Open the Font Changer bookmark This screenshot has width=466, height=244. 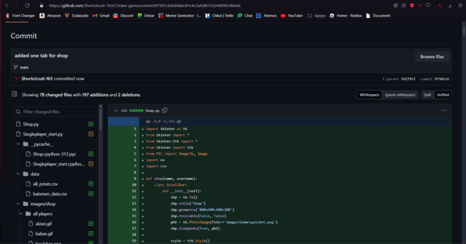point(20,16)
